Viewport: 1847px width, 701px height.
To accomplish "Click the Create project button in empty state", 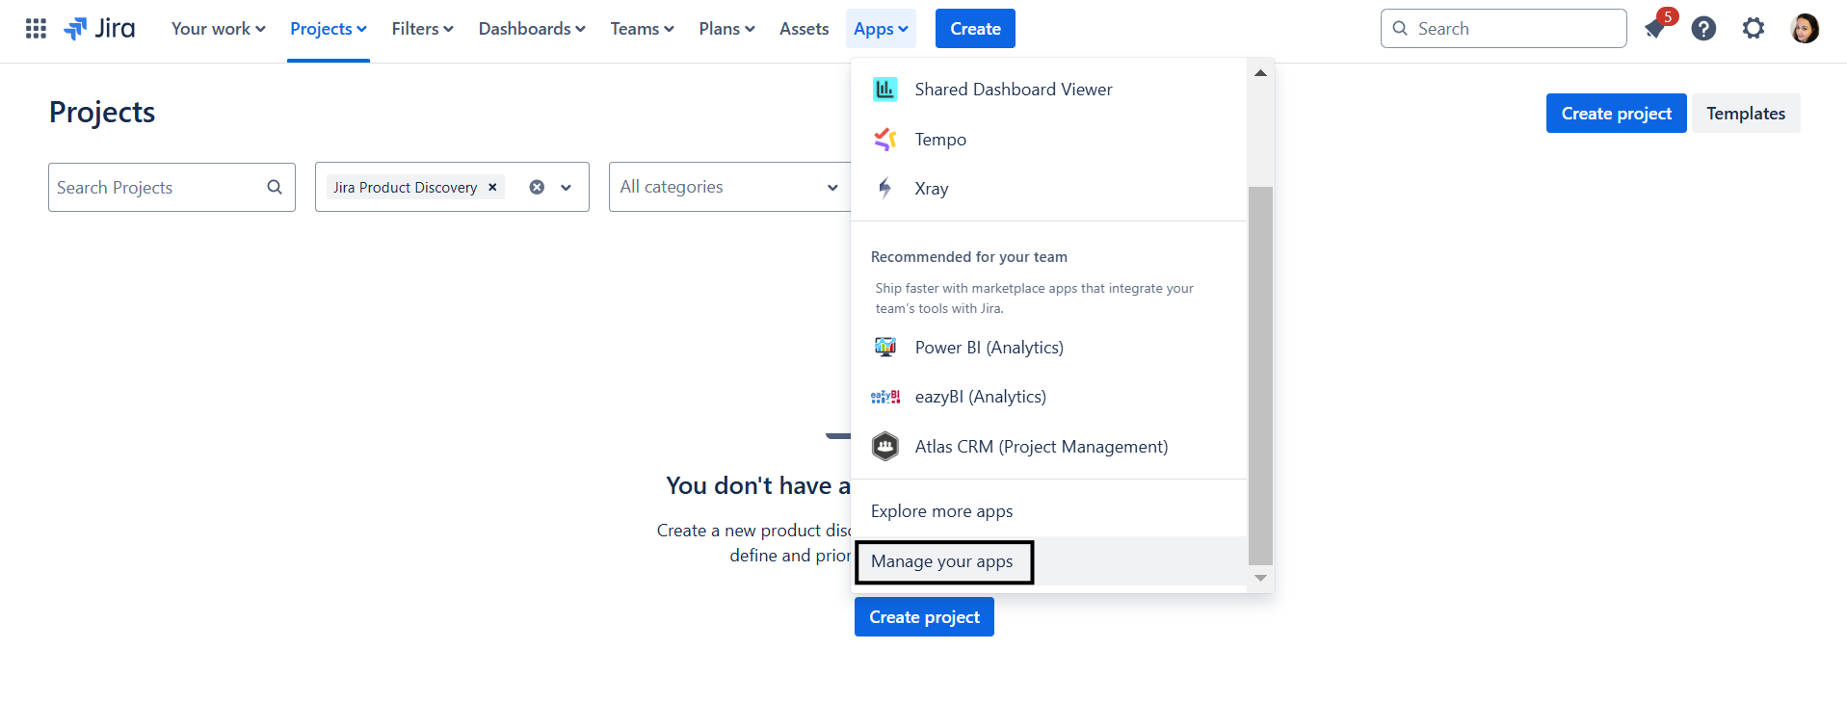I will 924,617.
